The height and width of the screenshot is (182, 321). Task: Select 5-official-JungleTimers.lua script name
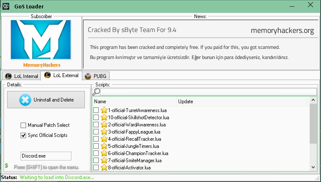[x=134, y=146]
